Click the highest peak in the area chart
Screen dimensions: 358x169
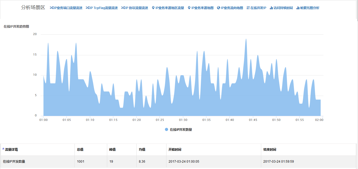[246, 39]
